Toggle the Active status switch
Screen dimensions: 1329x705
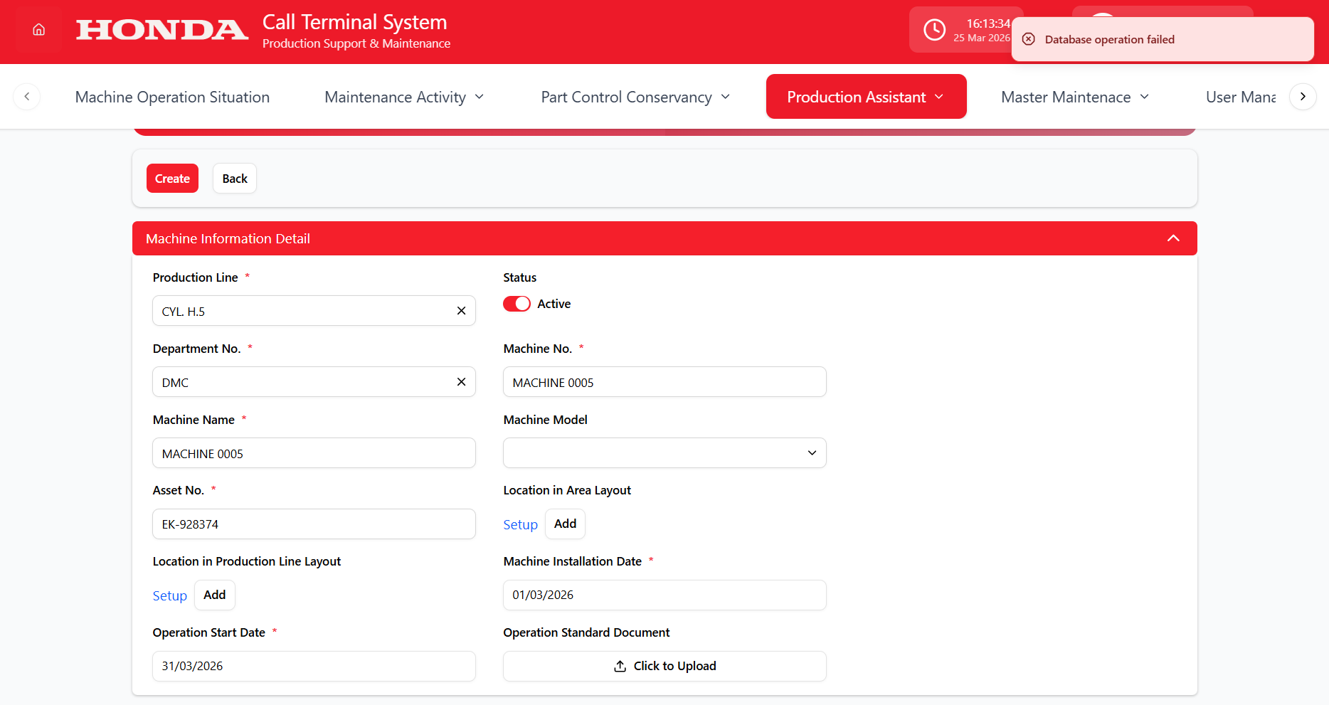pos(517,304)
